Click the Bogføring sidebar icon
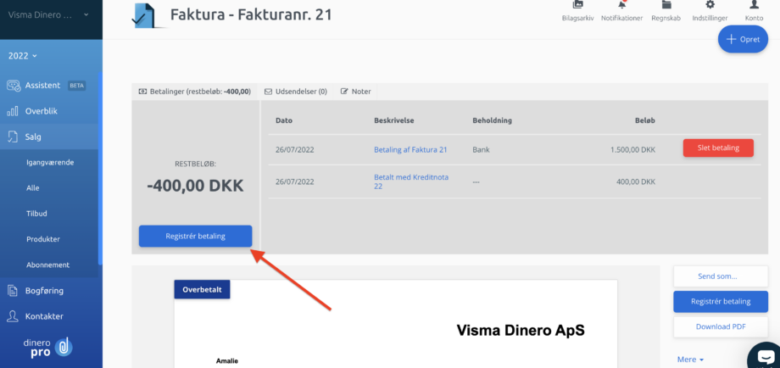780x368 pixels. 13,291
